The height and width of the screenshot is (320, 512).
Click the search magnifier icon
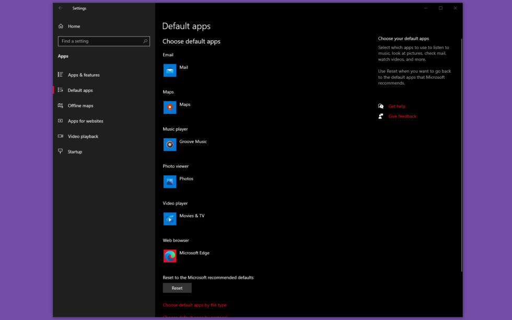145,41
